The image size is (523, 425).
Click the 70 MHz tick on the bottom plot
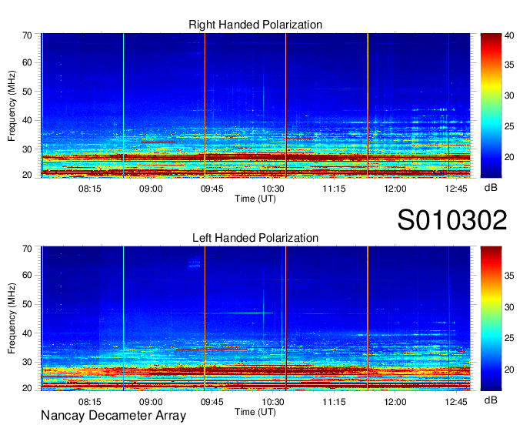click(x=27, y=249)
